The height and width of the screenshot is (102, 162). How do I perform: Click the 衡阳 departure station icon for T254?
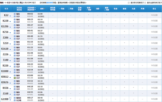click(15, 42)
